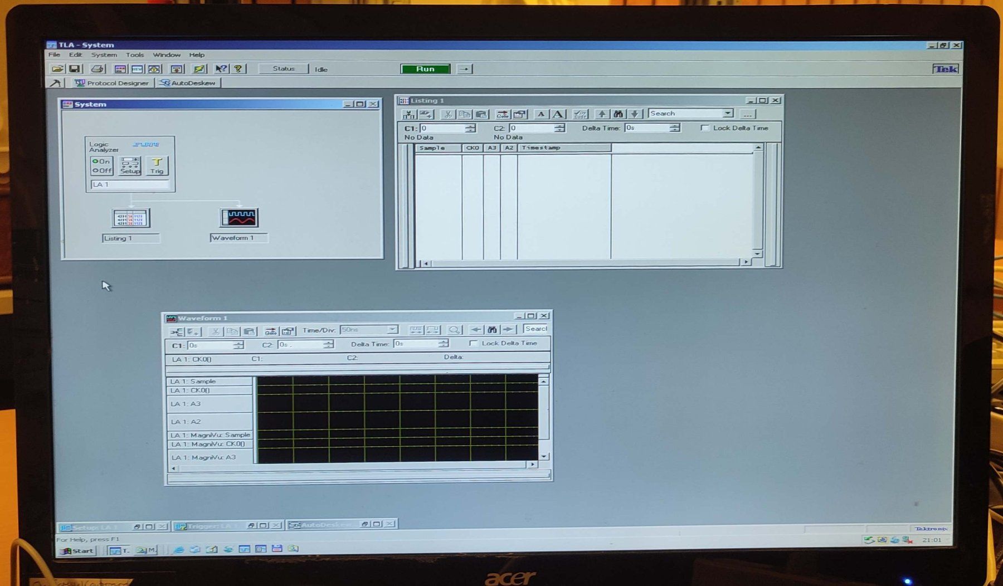Toggle Lock Delta Time in Waveform 1
Viewport: 1003px width, 586px height.
click(474, 343)
